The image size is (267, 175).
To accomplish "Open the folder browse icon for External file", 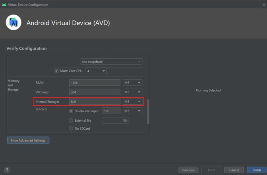I will click(x=125, y=120).
